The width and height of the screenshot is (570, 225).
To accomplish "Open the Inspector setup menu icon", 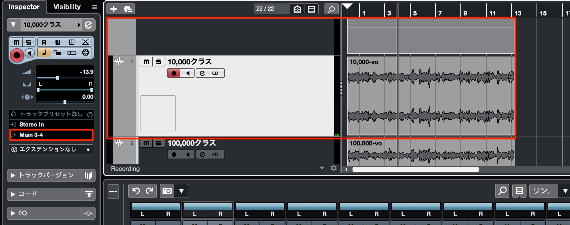I will point(94,7).
